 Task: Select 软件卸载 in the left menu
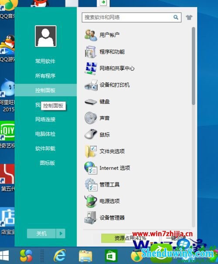pos(45,149)
